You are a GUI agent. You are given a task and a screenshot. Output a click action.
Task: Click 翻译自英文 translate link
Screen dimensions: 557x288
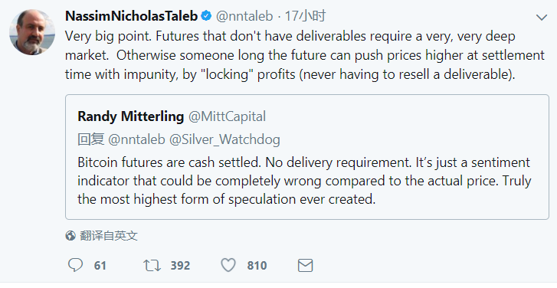tap(108, 235)
